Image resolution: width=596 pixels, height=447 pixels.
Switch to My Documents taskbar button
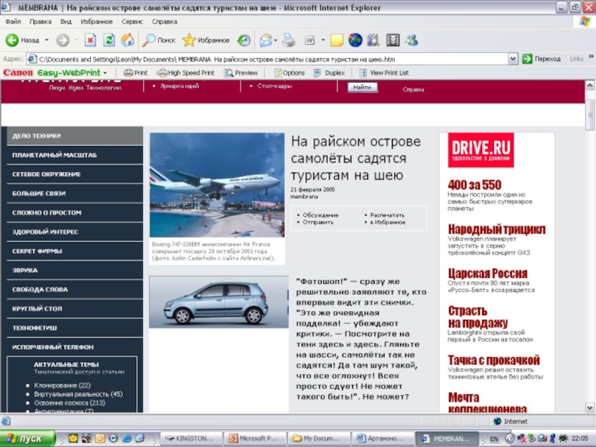(318, 439)
